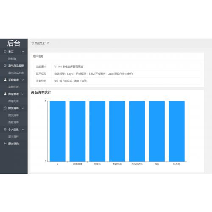Open the 基本资料 page
The height and width of the screenshot is (212, 212).
pos(13,137)
